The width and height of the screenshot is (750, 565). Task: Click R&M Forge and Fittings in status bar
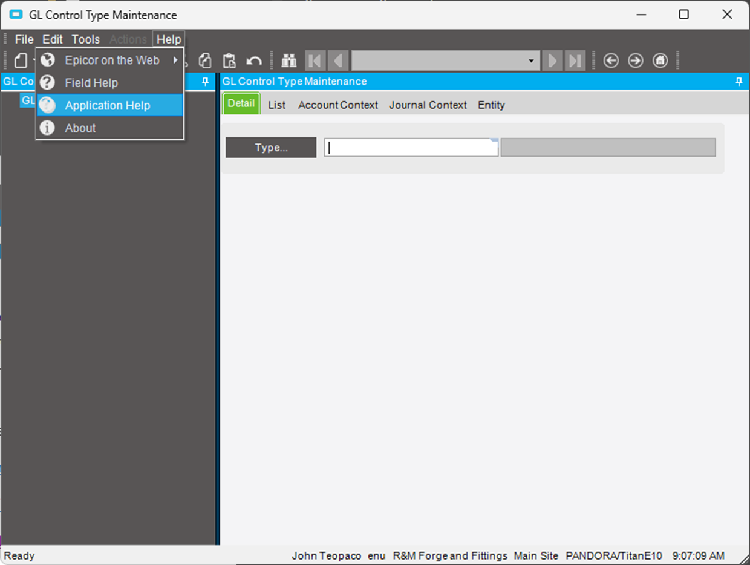click(450, 555)
